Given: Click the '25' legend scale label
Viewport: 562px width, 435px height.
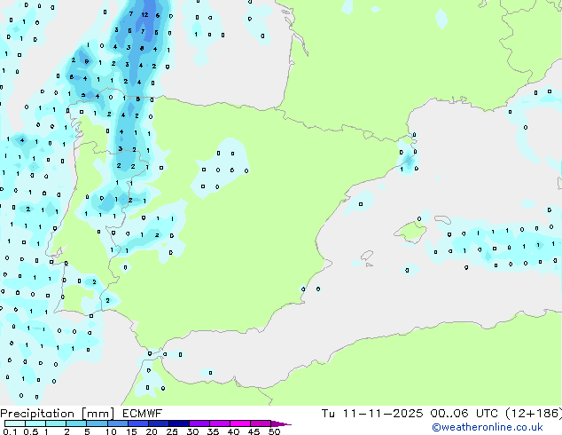Looking at the screenshot, I should coord(172,431).
